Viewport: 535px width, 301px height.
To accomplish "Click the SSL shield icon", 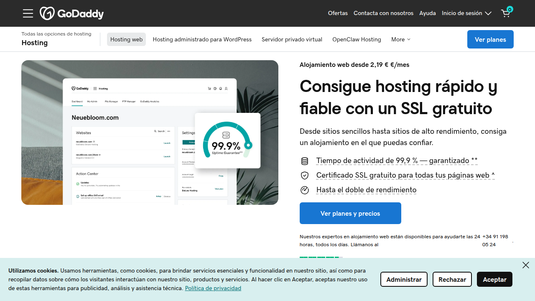I will (x=305, y=176).
